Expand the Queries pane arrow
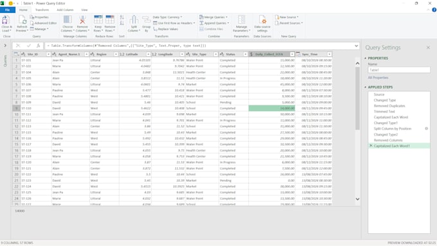437x246 pixels. pyautogui.click(x=5, y=46)
